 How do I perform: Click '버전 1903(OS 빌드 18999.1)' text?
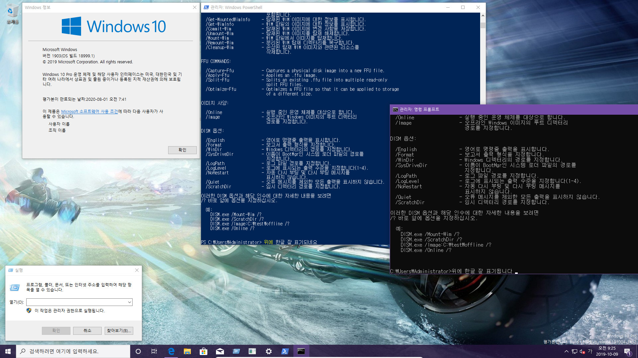[x=68, y=56]
